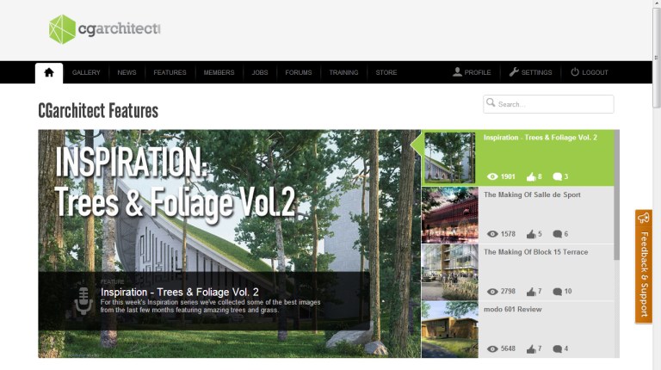Click the CGarchitect hexagon logo
This screenshot has width=661, height=370.
coord(62,29)
